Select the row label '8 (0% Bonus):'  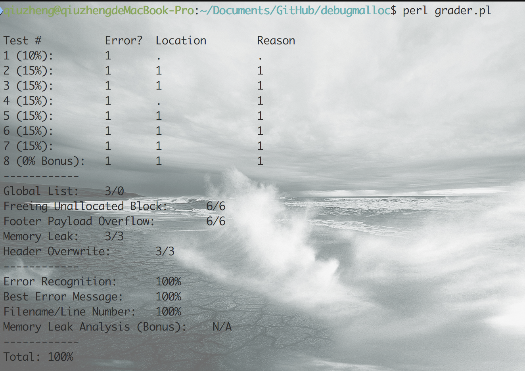(x=44, y=161)
